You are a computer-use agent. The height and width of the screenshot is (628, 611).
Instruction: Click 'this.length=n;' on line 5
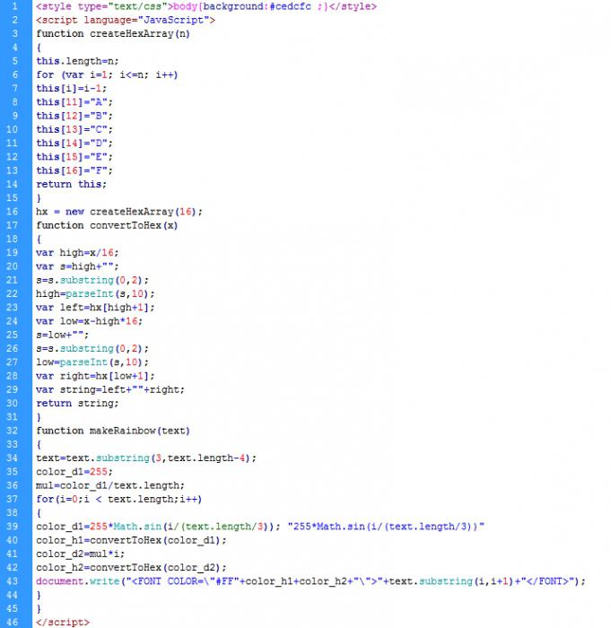[77, 61]
